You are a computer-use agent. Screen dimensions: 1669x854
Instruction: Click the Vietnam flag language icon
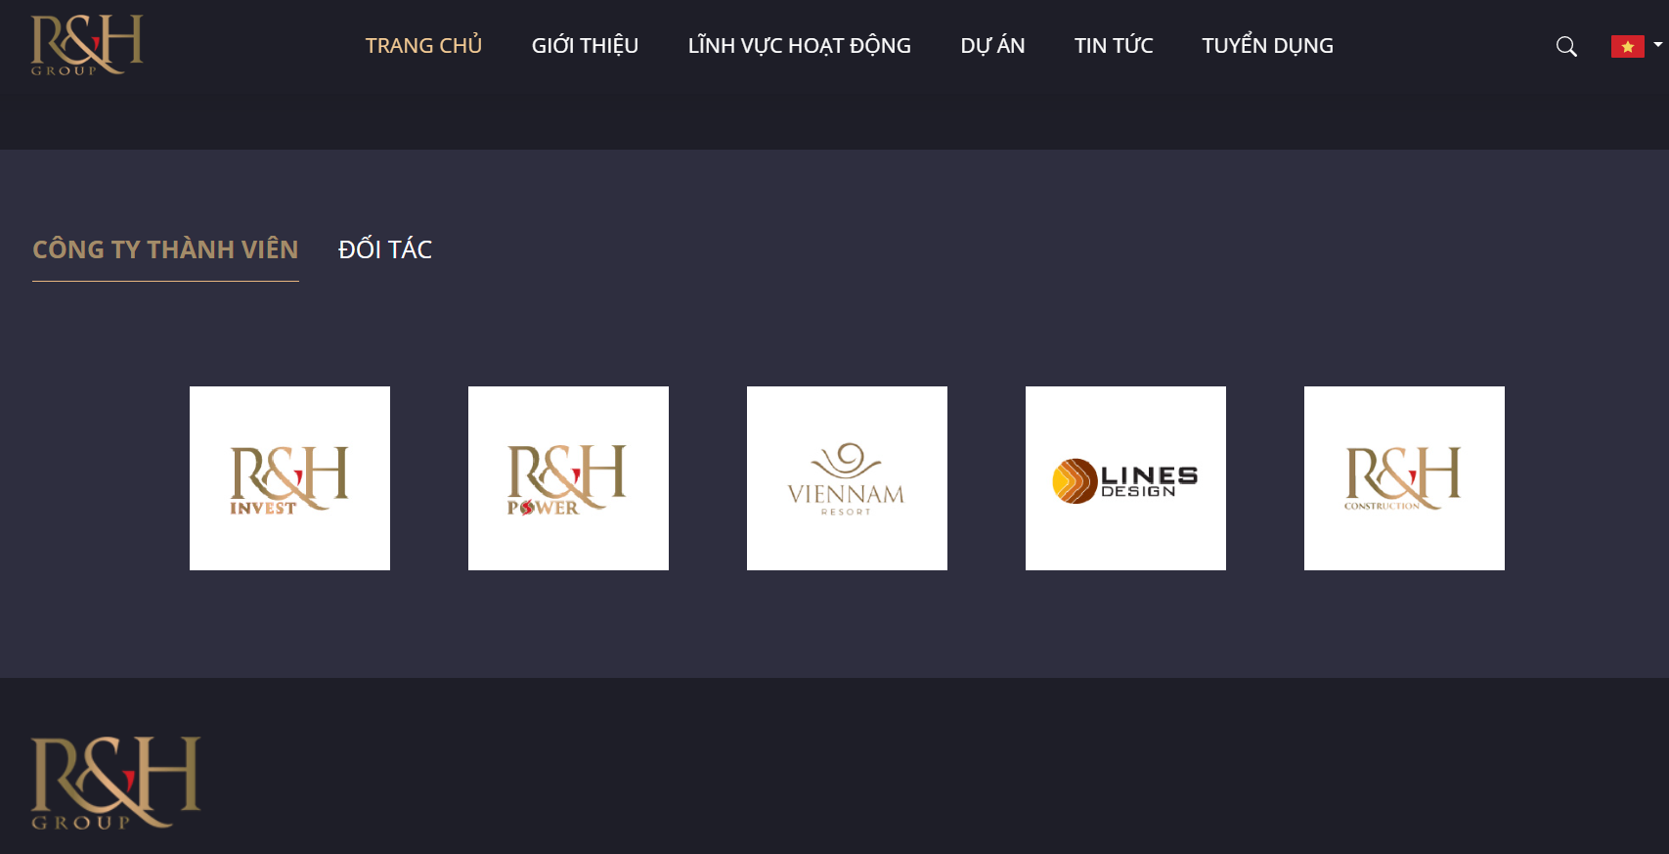pos(1627,46)
